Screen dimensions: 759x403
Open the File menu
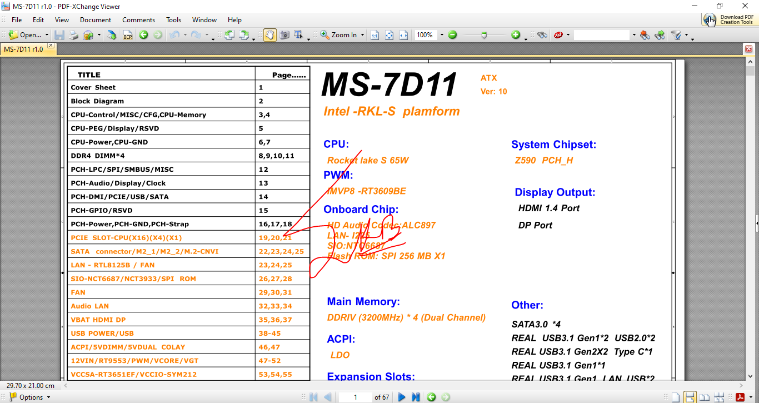pos(17,19)
